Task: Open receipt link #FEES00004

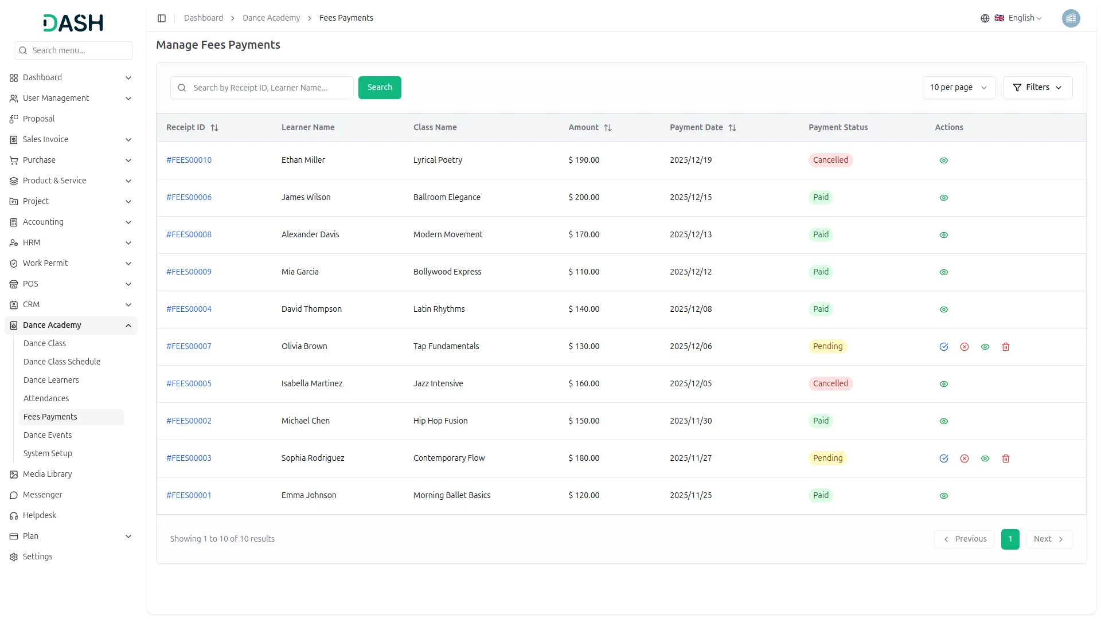Action: [x=189, y=309]
